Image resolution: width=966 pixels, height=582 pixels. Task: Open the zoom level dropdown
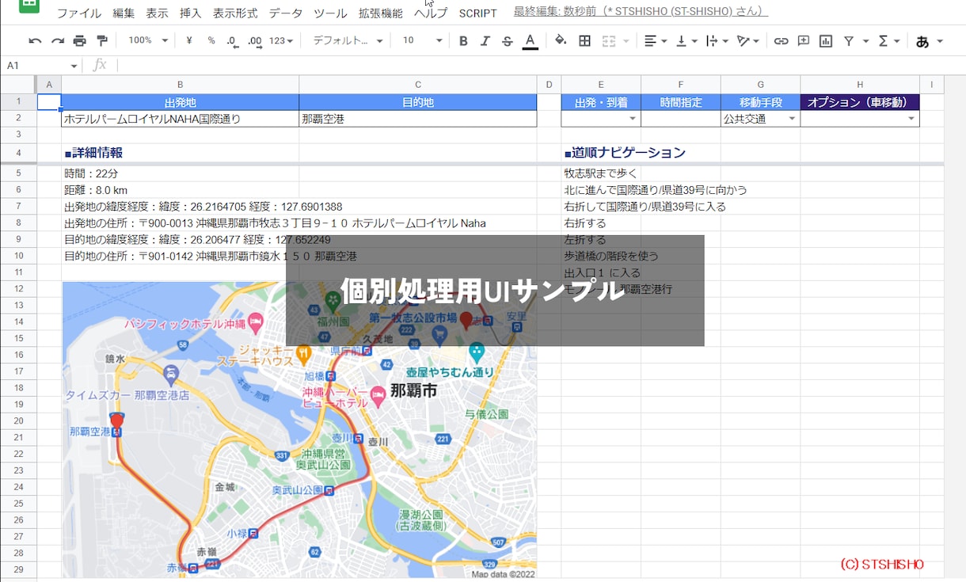[x=148, y=40]
